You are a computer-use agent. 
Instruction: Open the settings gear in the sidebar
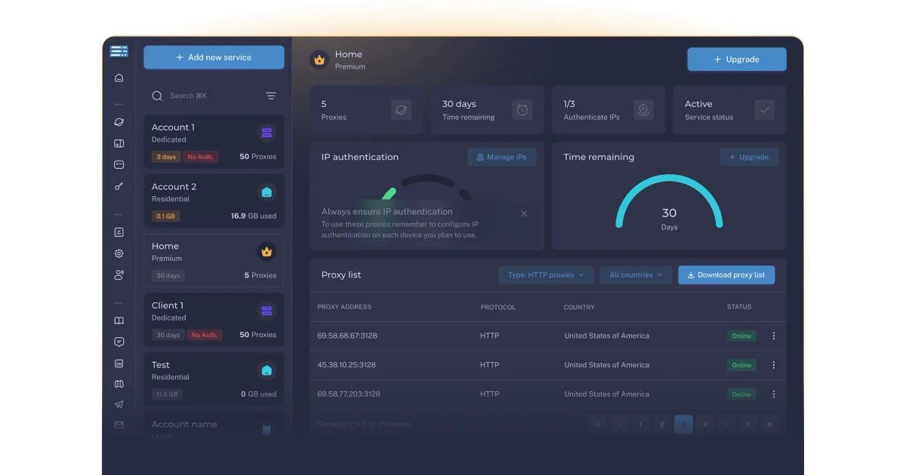pyautogui.click(x=119, y=254)
